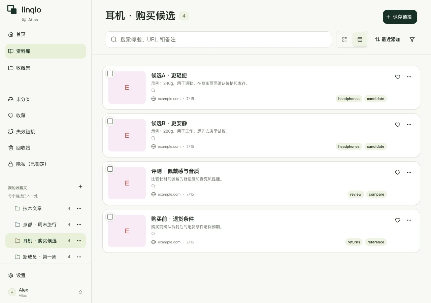Click thumbnail of 候选B · 更安静
Screen dimensions: 431x303
127,135
